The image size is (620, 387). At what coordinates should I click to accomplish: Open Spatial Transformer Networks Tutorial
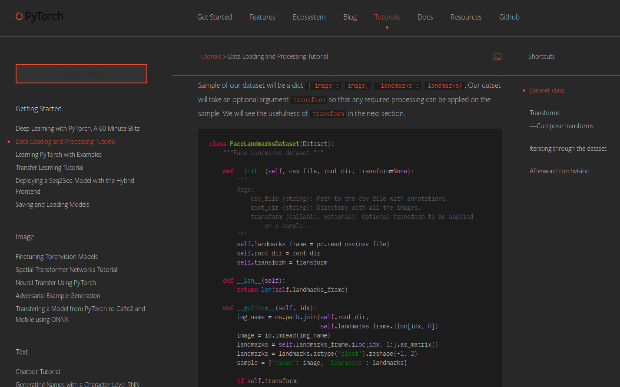point(66,270)
